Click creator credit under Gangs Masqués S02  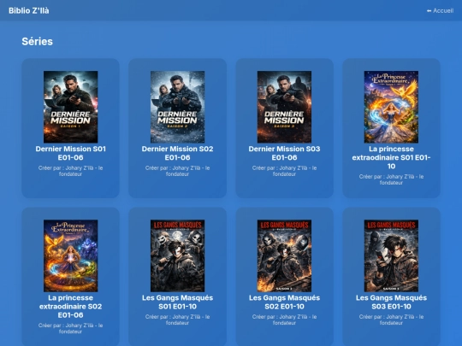click(284, 320)
